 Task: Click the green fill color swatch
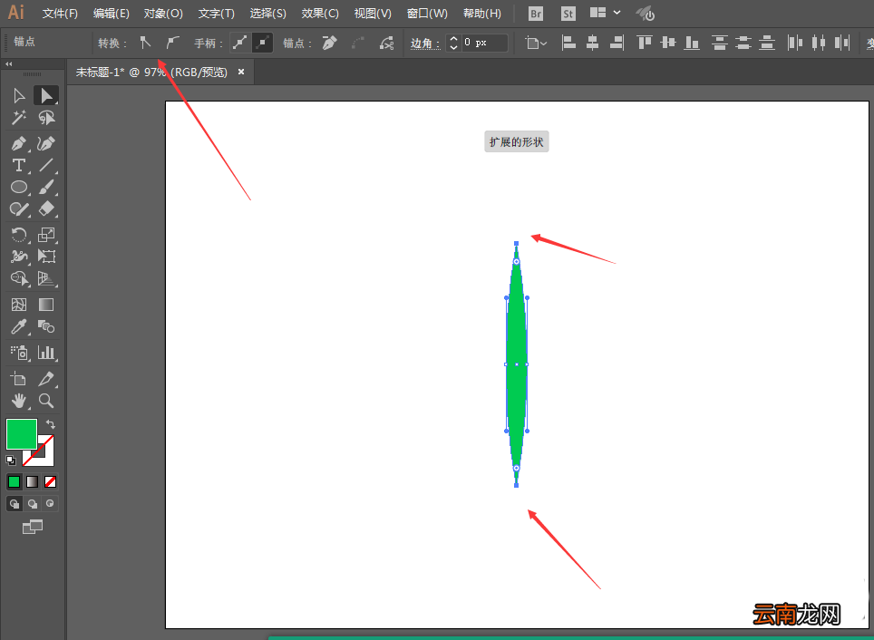click(x=22, y=433)
